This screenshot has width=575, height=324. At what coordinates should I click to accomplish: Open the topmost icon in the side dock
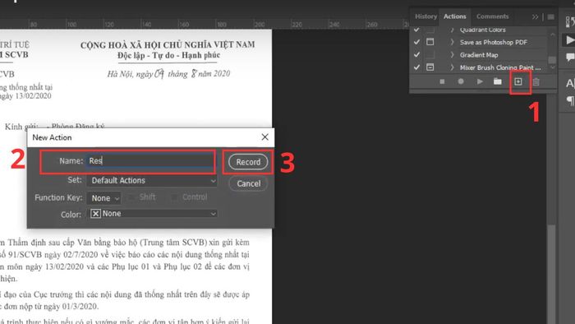pyautogui.click(x=570, y=21)
